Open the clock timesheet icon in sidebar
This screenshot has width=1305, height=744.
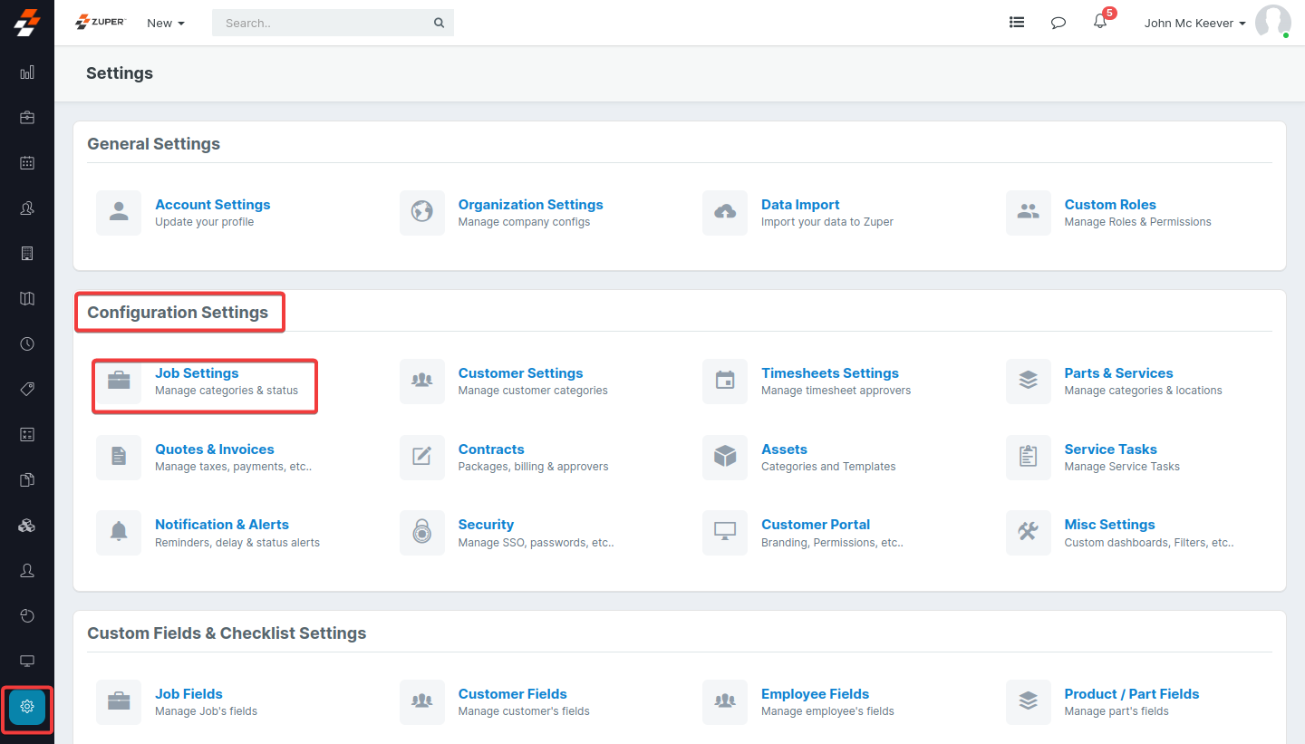tap(27, 344)
